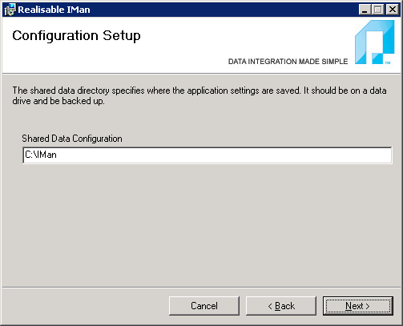Click empty gray area below path field
Viewport: 403px width, 326px height.
coord(201,224)
